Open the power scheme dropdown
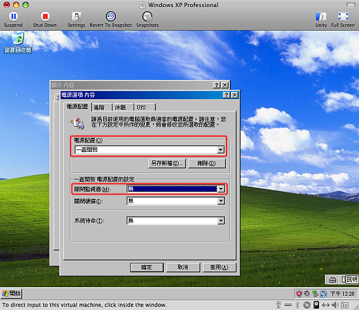Image resolution: width=359 pixels, height=310 pixels. coord(221,149)
